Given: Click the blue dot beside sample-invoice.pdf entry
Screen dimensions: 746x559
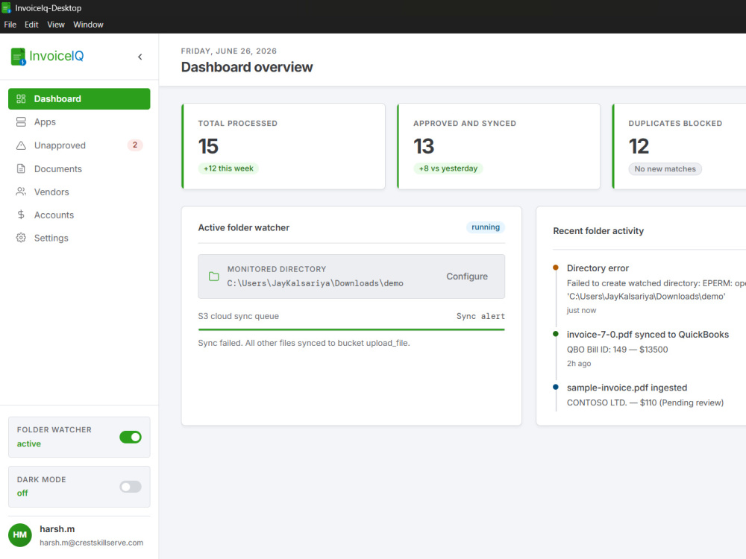Looking at the screenshot, I should [555, 387].
